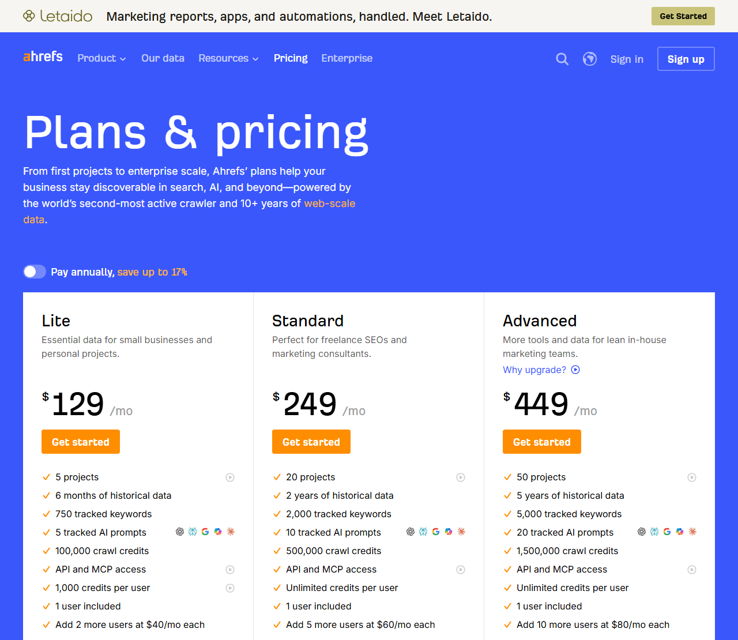Click the Claude icon in the Standard plan

(x=461, y=532)
